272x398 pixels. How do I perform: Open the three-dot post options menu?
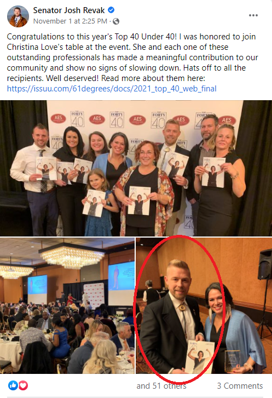click(x=253, y=15)
